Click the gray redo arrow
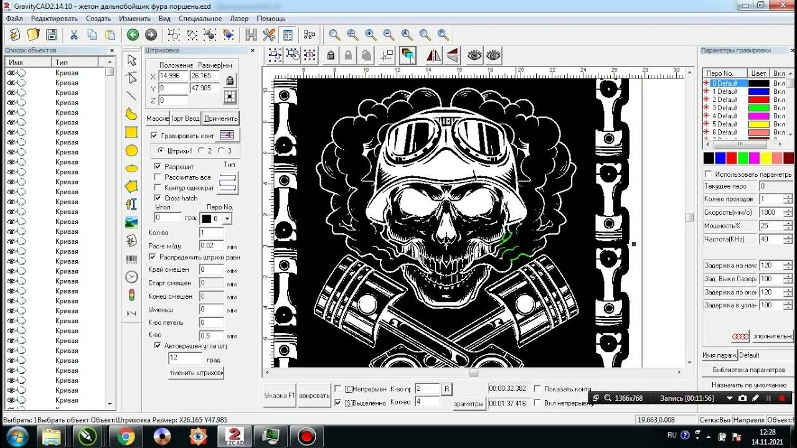The width and height of the screenshot is (797, 448). [x=151, y=35]
